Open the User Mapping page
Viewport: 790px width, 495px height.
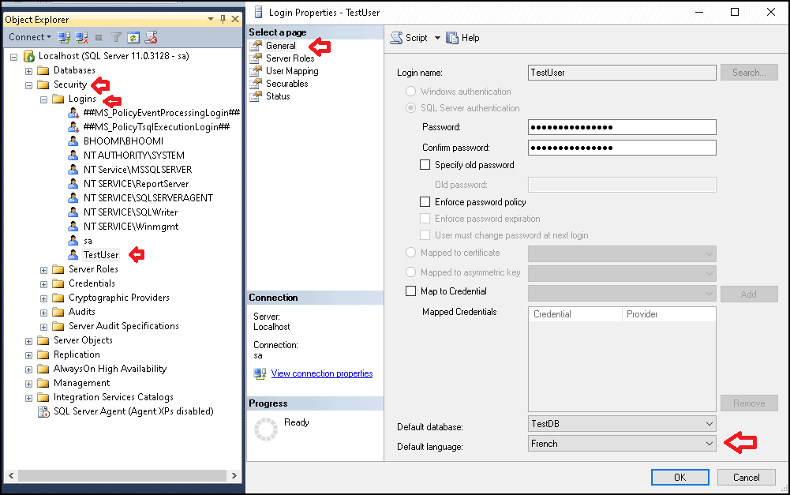(x=292, y=71)
